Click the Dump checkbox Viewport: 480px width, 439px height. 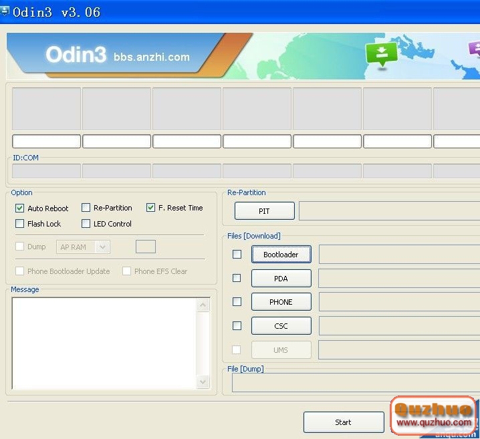[19, 247]
